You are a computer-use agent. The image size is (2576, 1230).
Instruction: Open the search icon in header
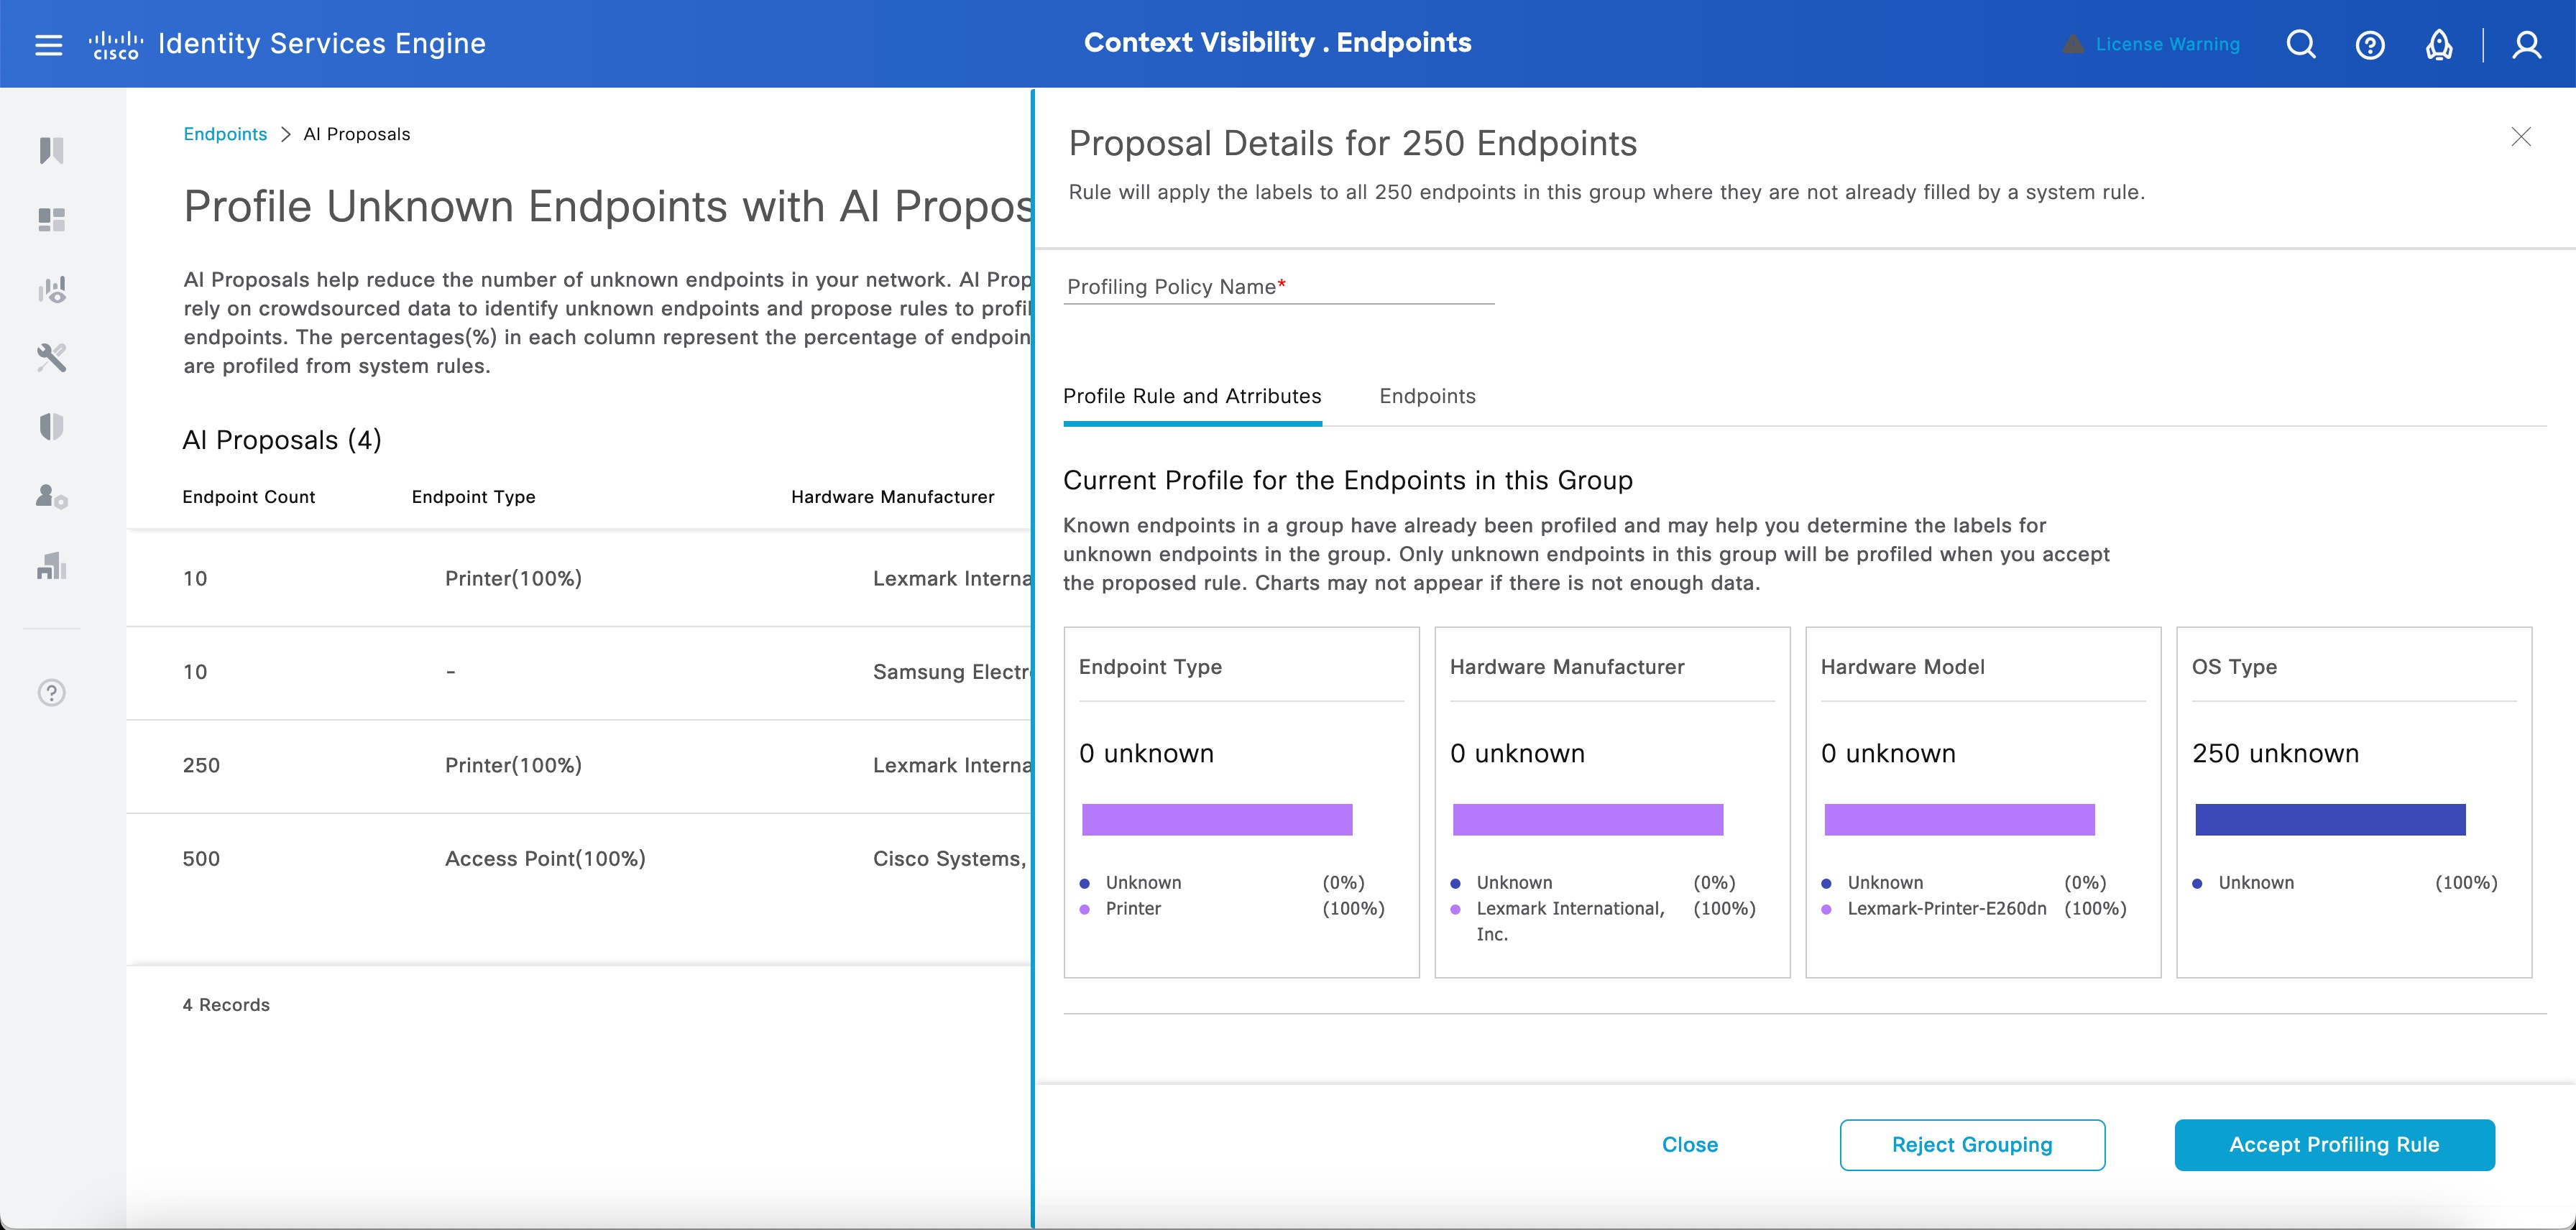2301,45
